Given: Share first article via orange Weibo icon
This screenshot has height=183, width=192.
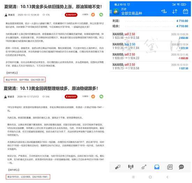Looking at the screenshot, I should click(93, 15).
